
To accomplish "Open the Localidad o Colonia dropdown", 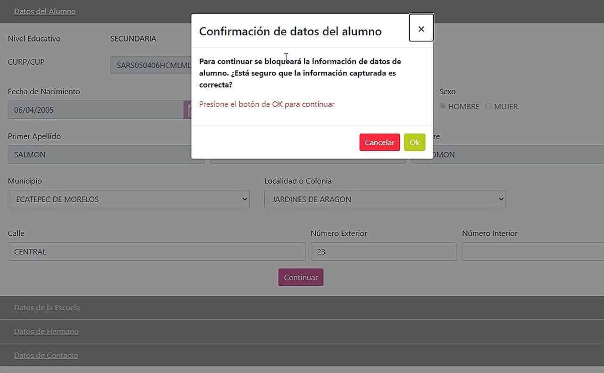I will [x=385, y=199].
